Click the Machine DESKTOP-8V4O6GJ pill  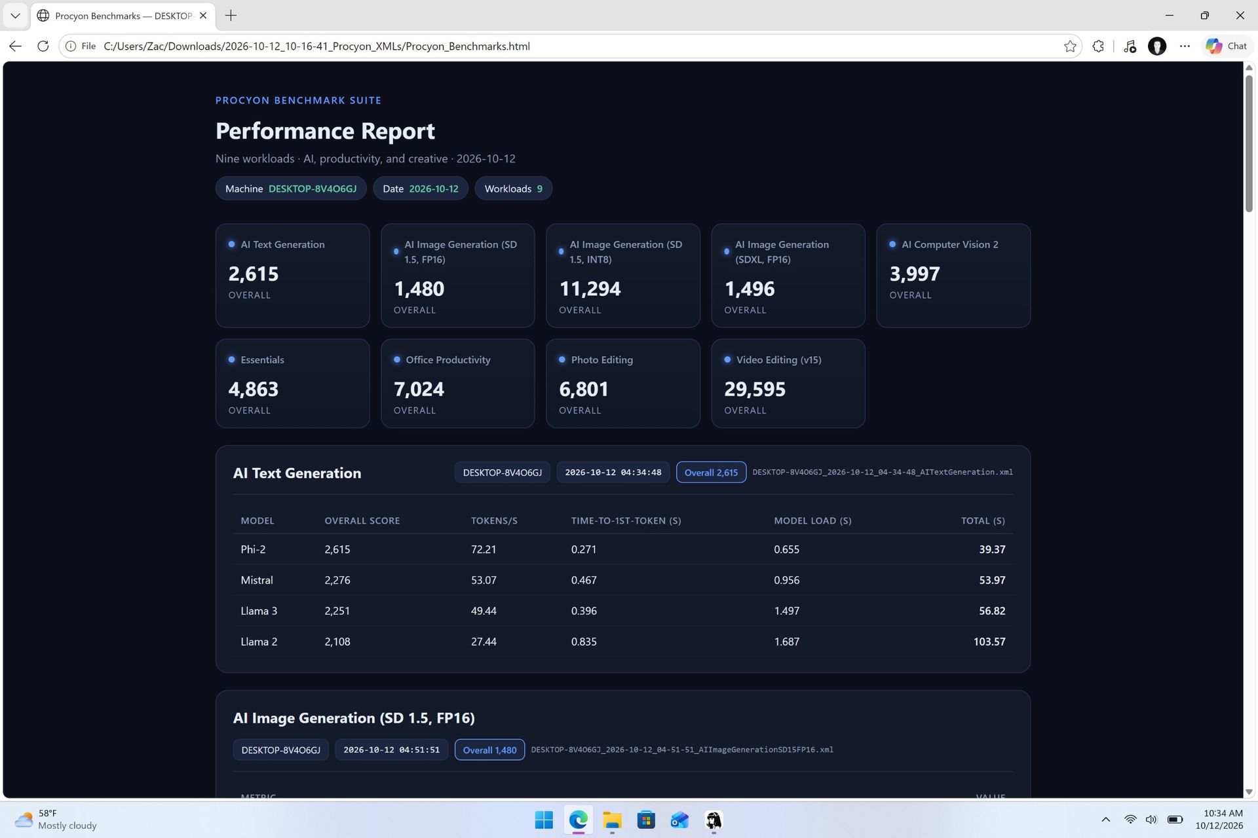[x=291, y=189]
